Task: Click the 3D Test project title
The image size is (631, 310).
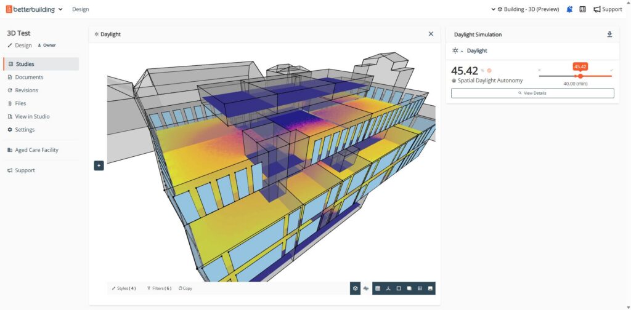Action: [x=18, y=33]
